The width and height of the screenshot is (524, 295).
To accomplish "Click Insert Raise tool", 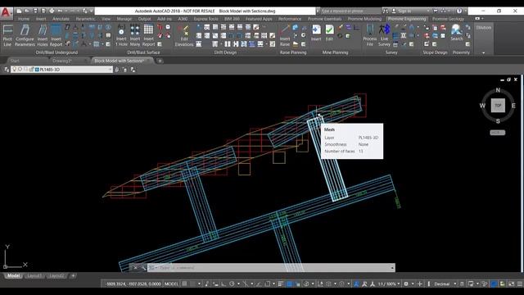I will (x=285, y=35).
